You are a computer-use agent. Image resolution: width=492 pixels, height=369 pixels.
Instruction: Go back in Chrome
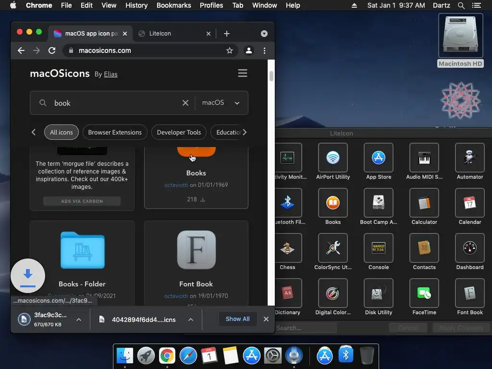(21, 50)
